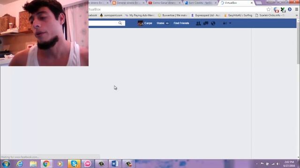Open the Expresspaid Ltd bookmark
The height and width of the screenshot is (168, 300).
(206, 15)
